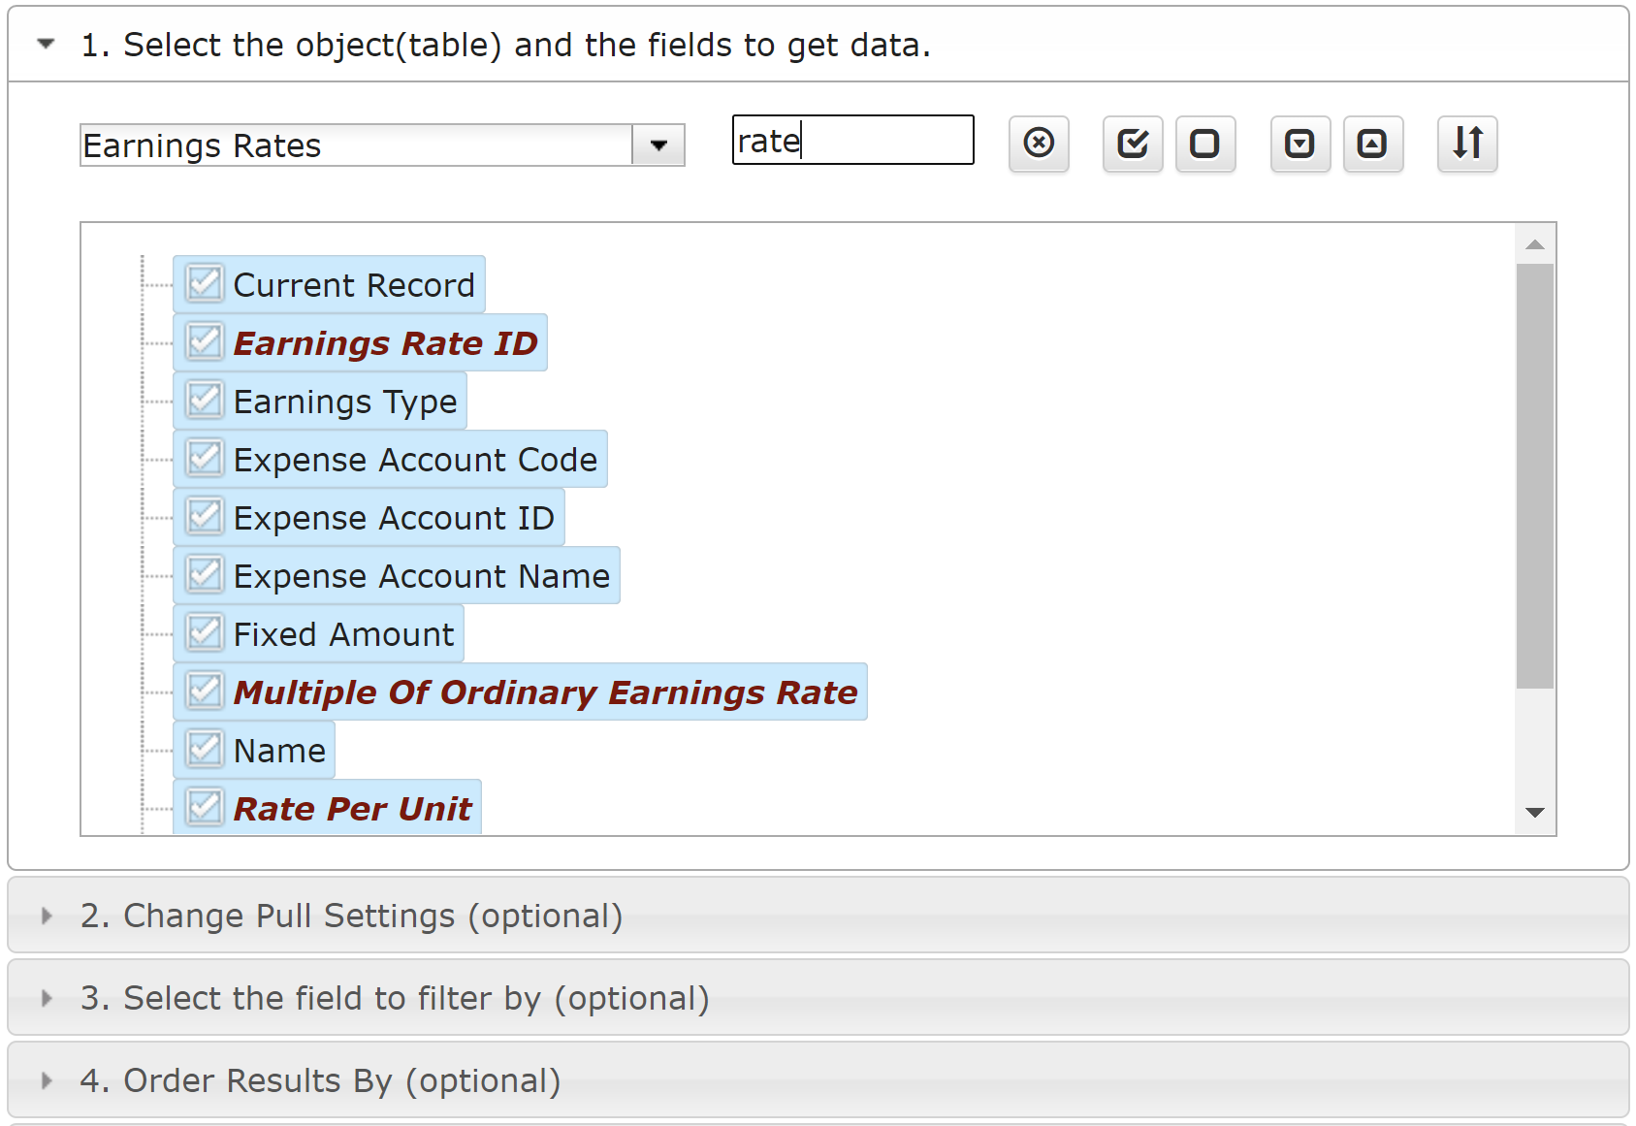The height and width of the screenshot is (1126, 1636).
Task: Select the 'Rate Per Unit' field label
Action: [x=353, y=809]
